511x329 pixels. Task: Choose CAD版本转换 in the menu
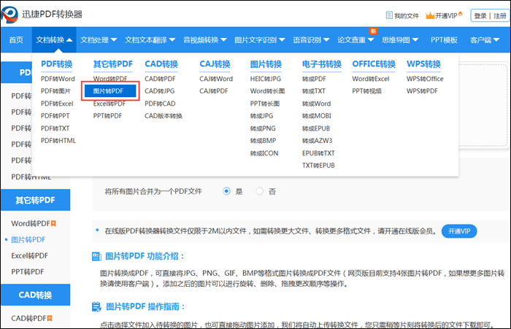click(x=164, y=116)
